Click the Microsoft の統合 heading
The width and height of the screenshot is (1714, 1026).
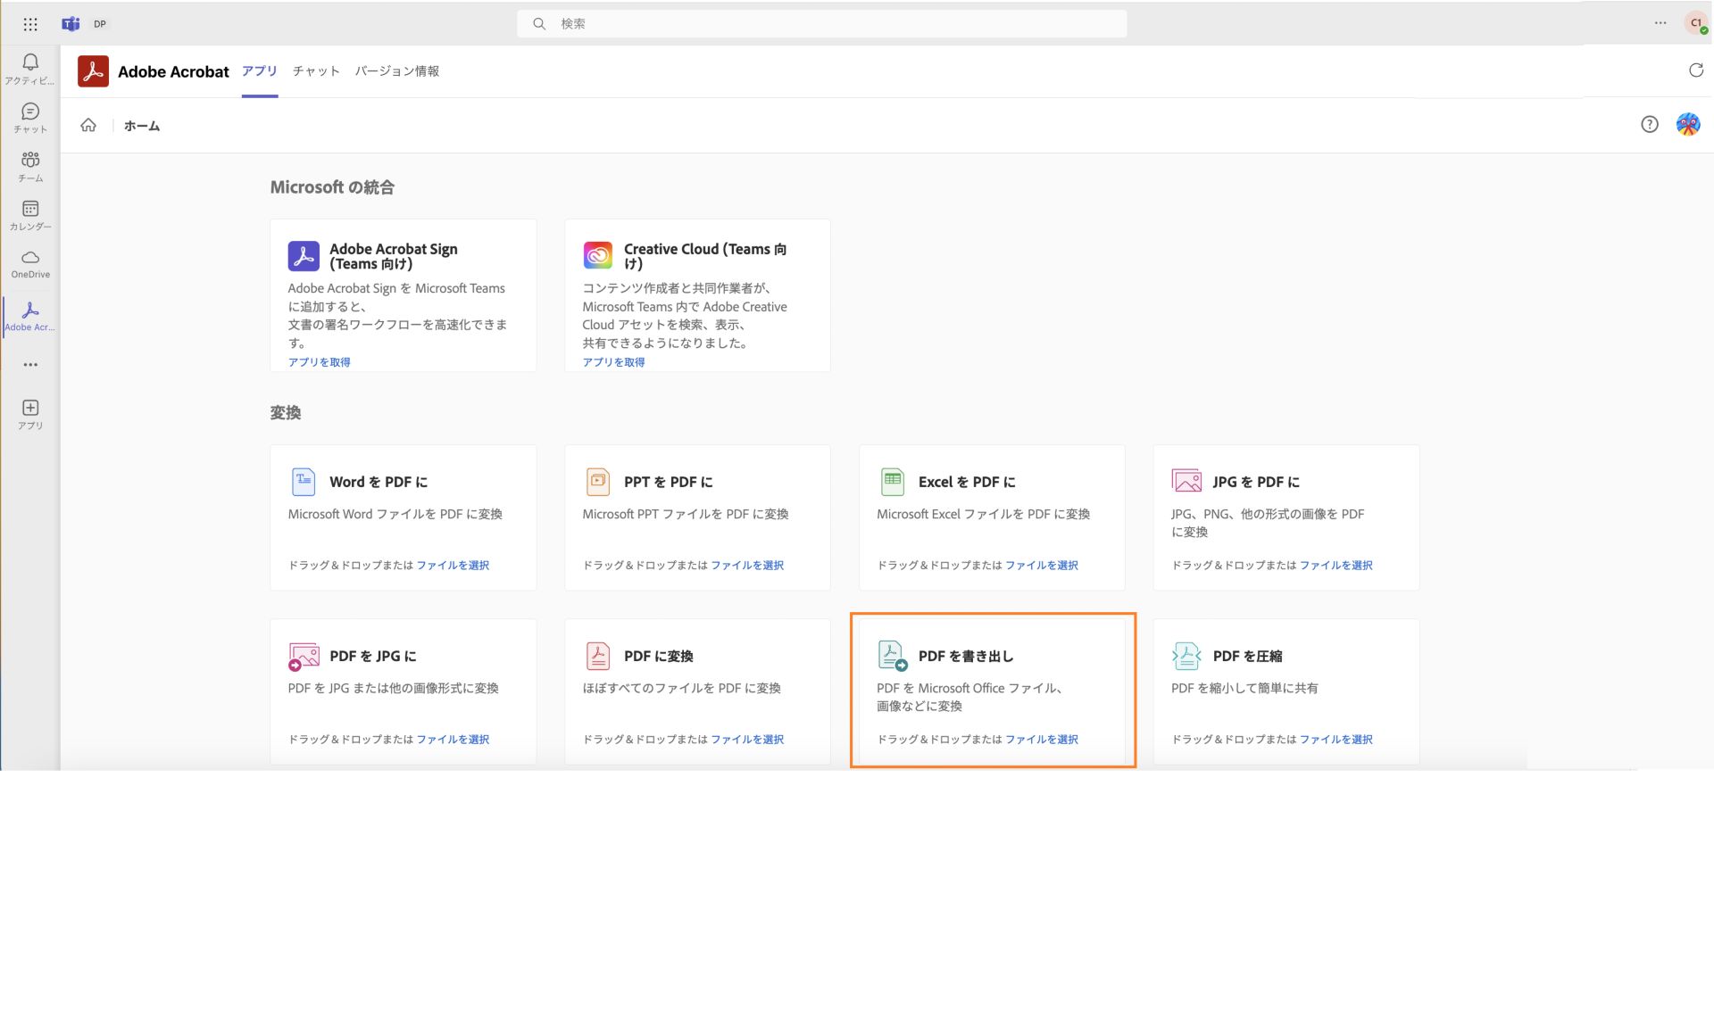point(332,187)
